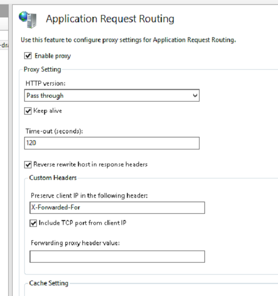Toggle Include TCP port from client IP
This screenshot has width=278, height=296.
pyautogui.click(x=33, y=223)
